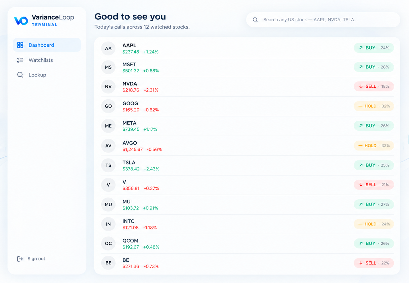The height and width of the screenshot is (283, 409).
Task: Click the AA avatar for AAPL
Action: point(108,48)
